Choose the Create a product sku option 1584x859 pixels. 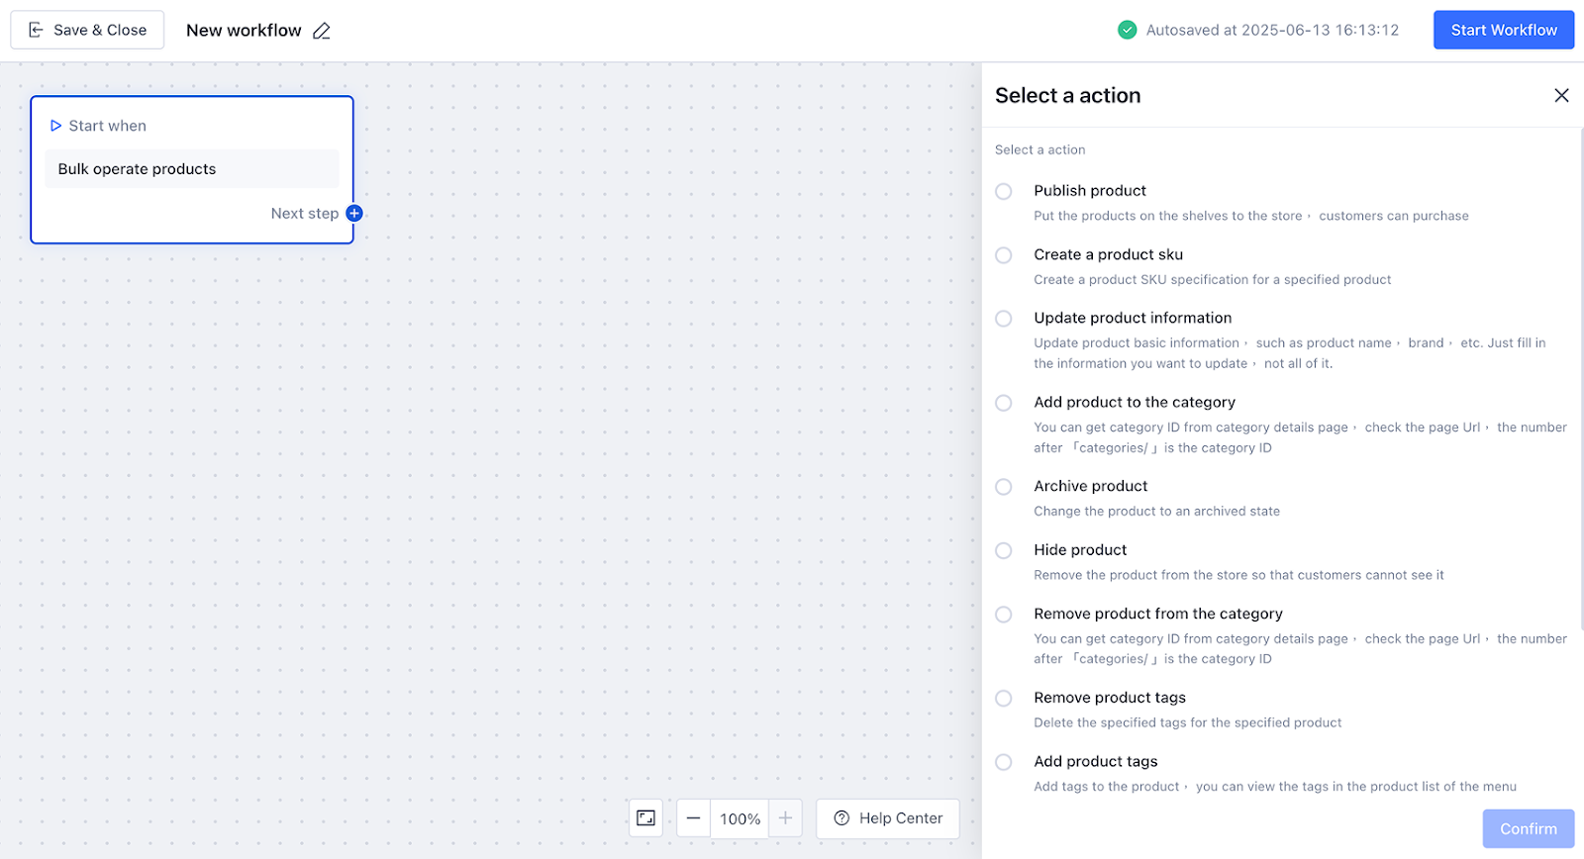coord(1004,255)
